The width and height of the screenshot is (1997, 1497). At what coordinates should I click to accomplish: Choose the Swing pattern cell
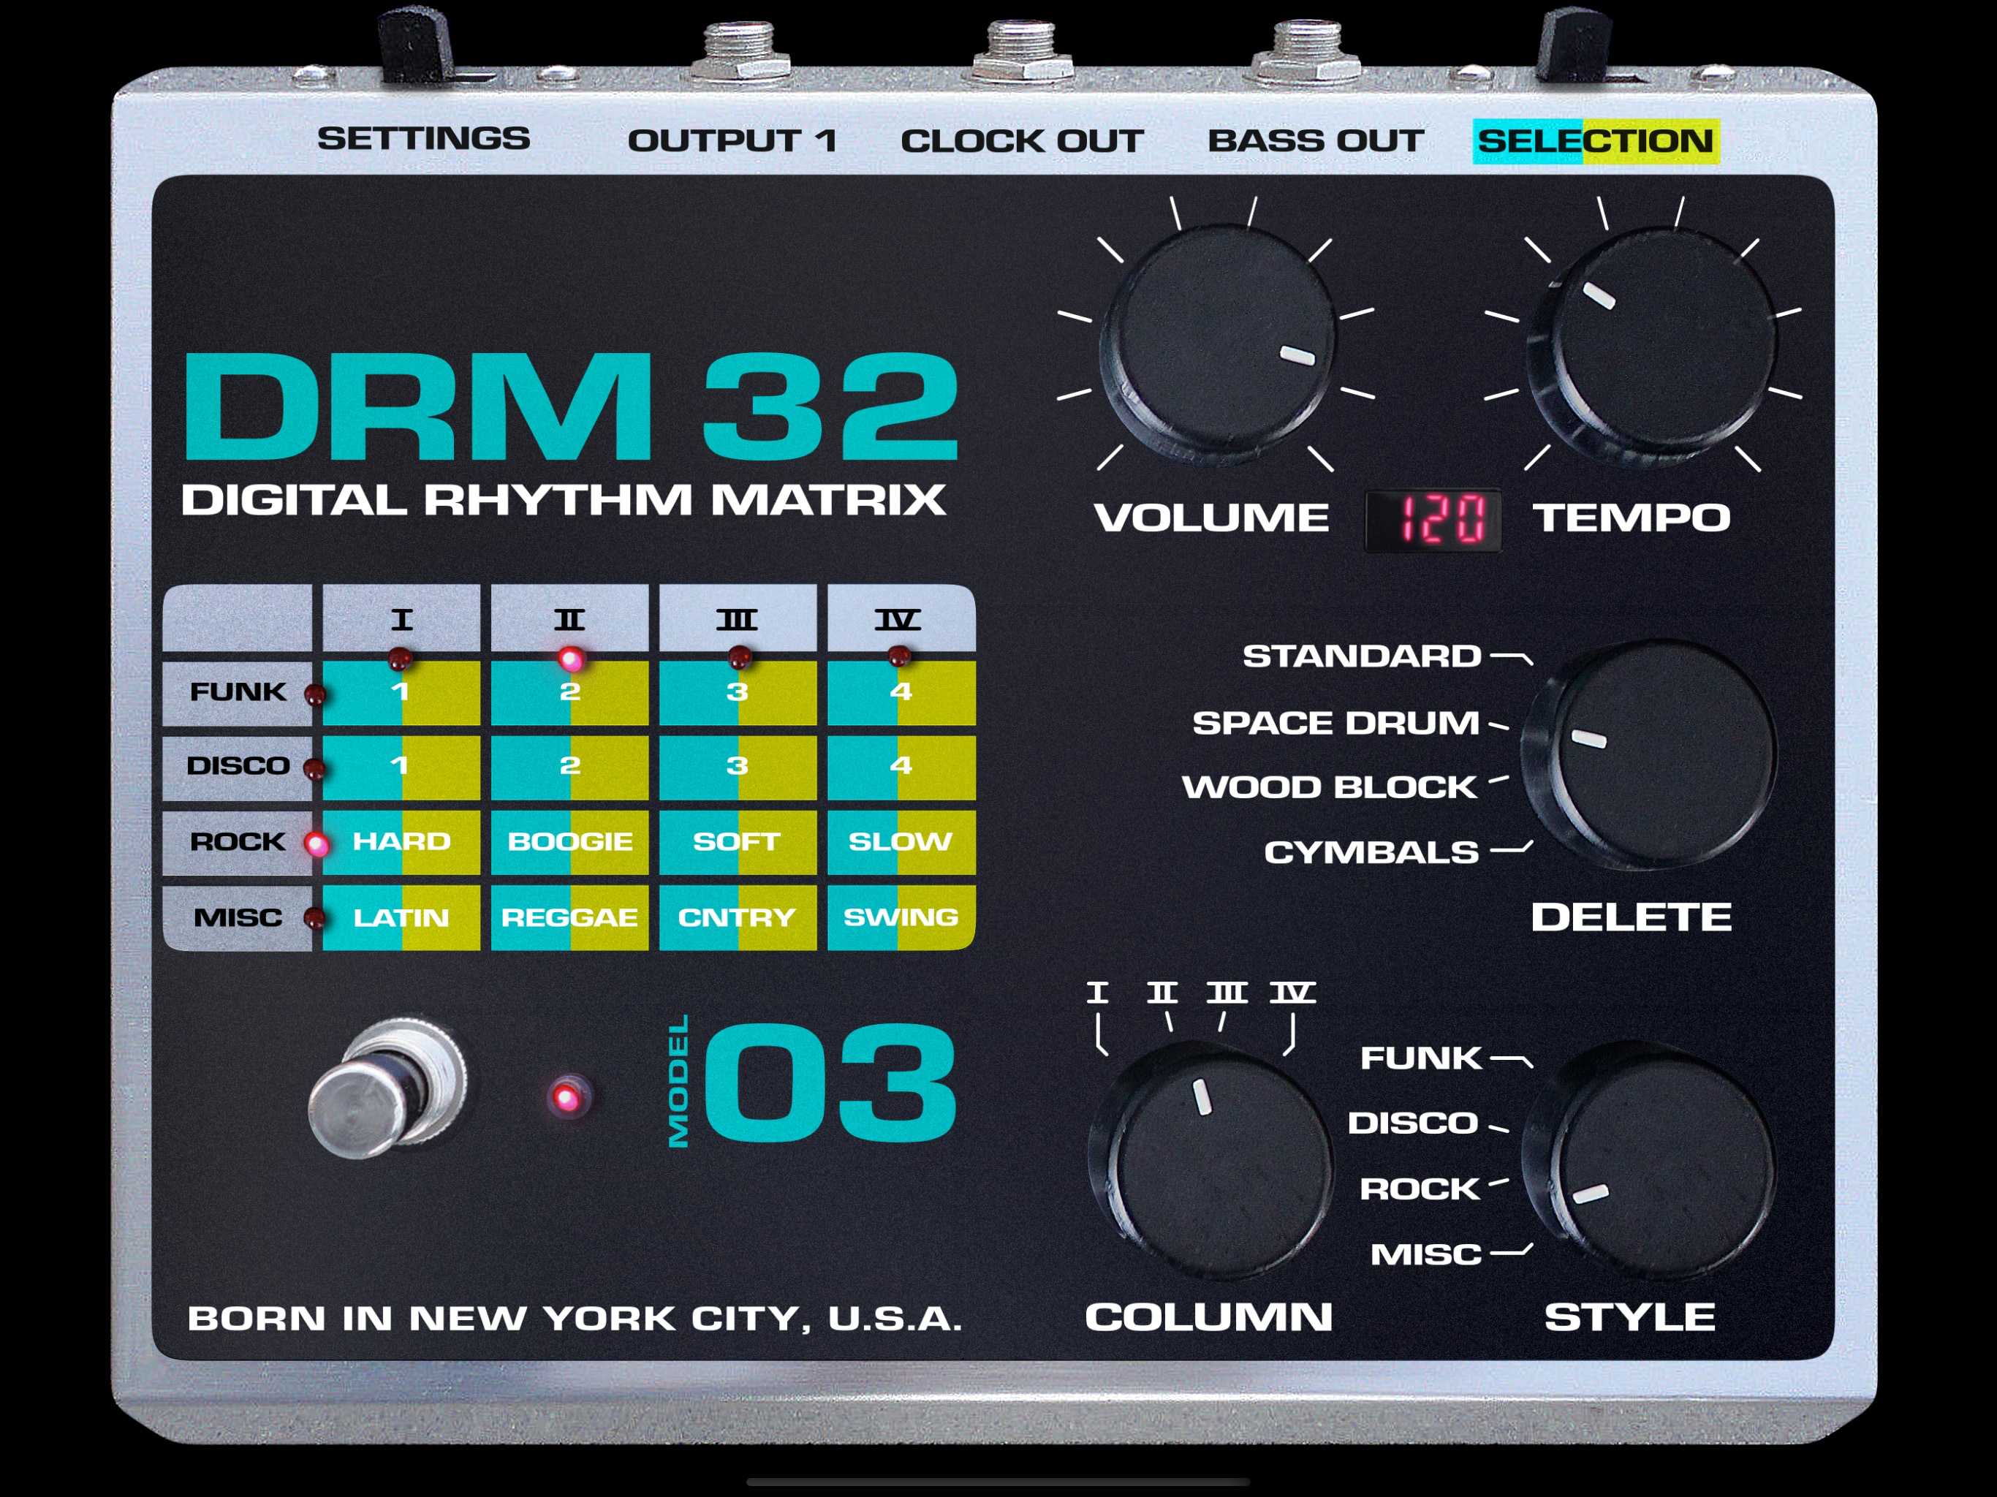pyautogui.click(x=900, y=917)
